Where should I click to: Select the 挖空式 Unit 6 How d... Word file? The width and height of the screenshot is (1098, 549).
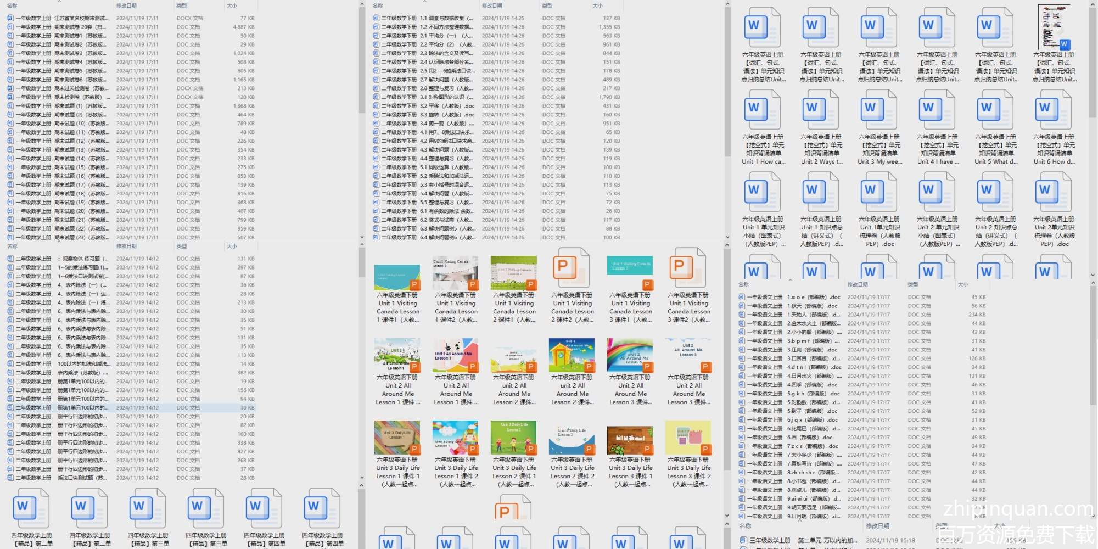[x=1054, y=110]
